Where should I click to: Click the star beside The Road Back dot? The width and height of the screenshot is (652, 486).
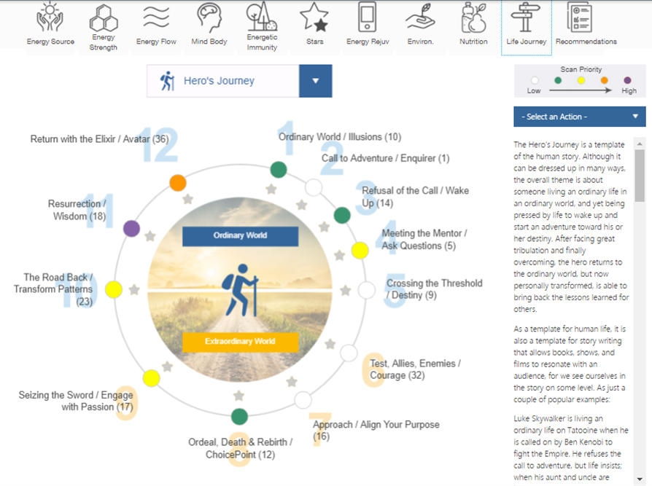click(x=134, y=289)
